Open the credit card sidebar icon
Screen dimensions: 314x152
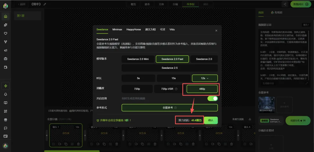click(6, 136)
